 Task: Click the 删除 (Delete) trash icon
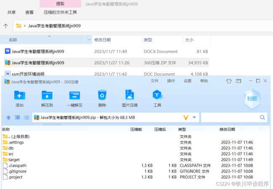click(102, 95)
